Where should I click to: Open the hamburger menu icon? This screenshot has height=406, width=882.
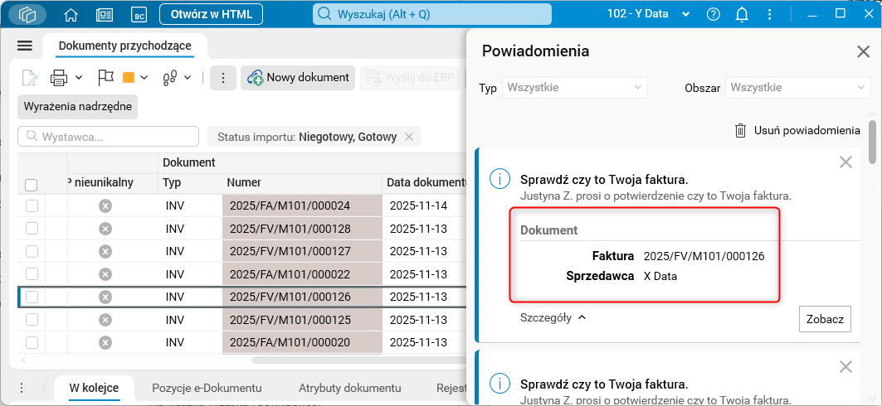(x=24, y=46)
